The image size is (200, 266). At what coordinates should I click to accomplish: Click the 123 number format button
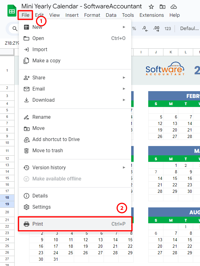pyautogui.click(x=168, y=29)
